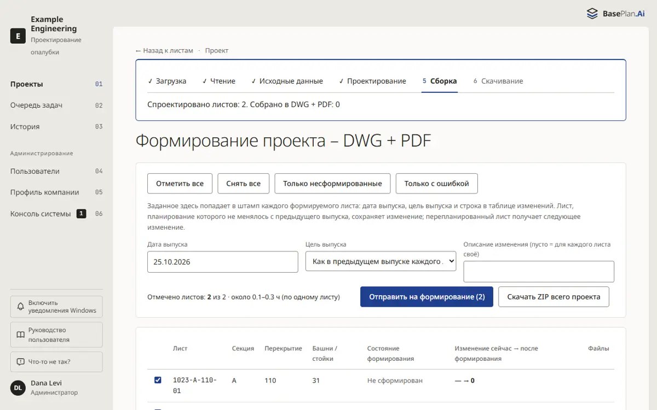Open Профиль компании in the sidebar

coord(56,192)
